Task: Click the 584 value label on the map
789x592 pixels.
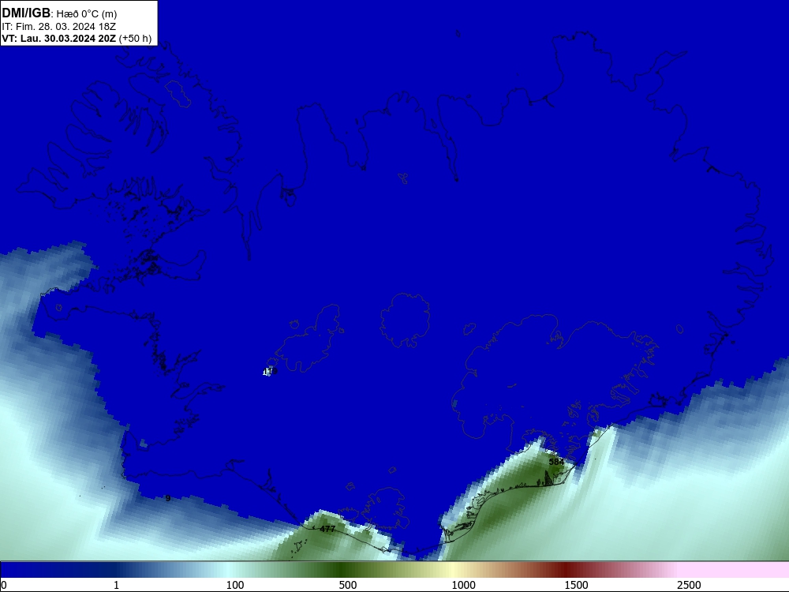Action: coord(556,462)
